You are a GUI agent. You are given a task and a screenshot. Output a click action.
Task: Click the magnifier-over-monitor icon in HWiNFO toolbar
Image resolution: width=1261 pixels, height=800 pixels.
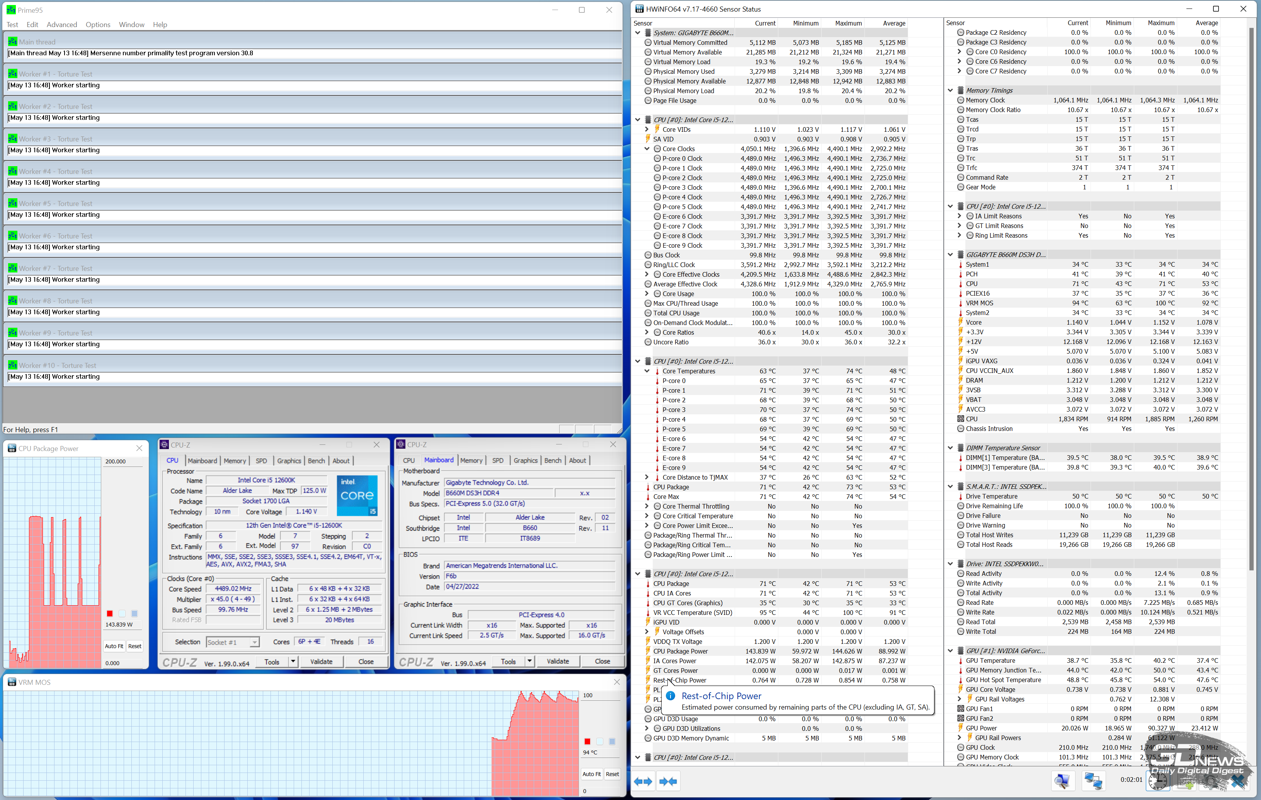(1062, 781)
